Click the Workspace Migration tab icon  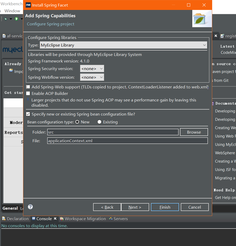pos(62,219)
